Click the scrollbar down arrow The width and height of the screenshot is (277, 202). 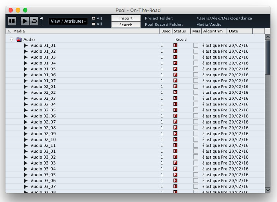[x=268, y=190]
